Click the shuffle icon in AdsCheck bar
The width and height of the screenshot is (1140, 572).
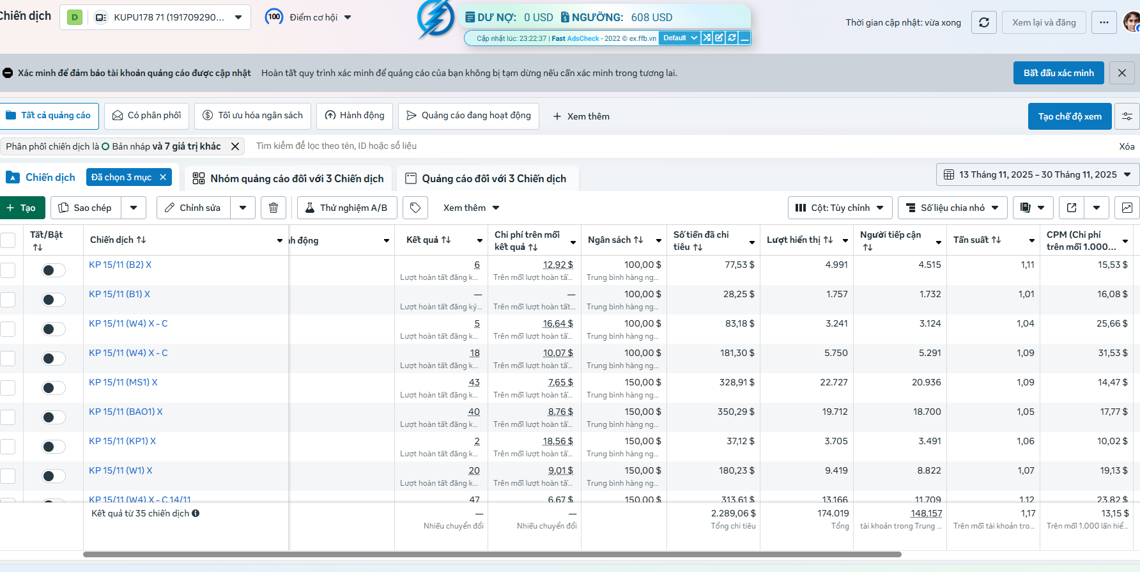click(707, 38)
